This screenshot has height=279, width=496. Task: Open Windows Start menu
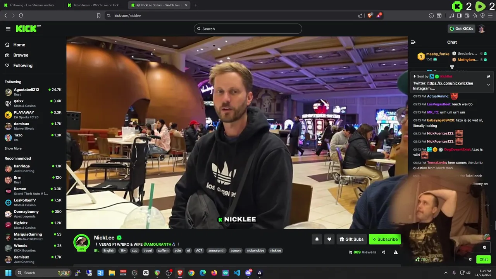(x=7, y=273)
